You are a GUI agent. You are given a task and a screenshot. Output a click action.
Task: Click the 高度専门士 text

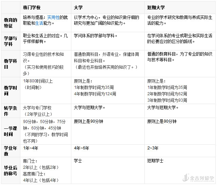click(x=33, y=174)
